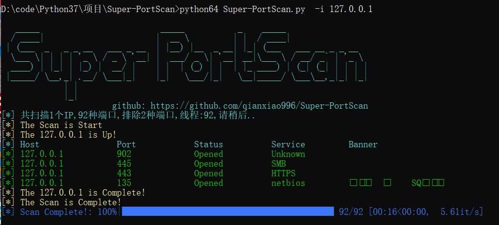The height and width of the screenshot is (225, 499).
Task: Click the 'Service' column header
Action: pyautogui.click(x=288, y=144)
